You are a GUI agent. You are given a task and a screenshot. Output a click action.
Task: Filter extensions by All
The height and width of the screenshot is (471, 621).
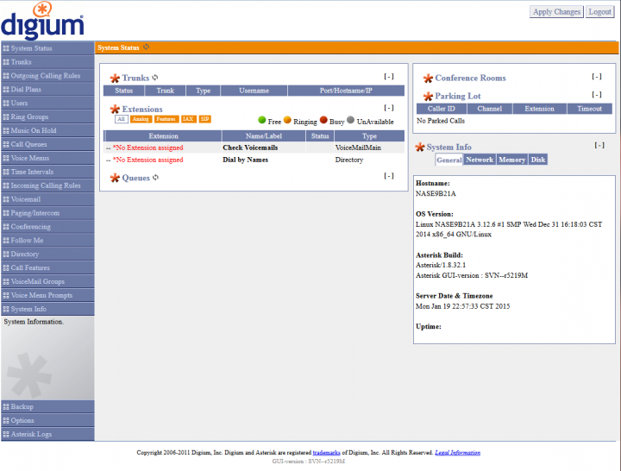click(122, 119)
